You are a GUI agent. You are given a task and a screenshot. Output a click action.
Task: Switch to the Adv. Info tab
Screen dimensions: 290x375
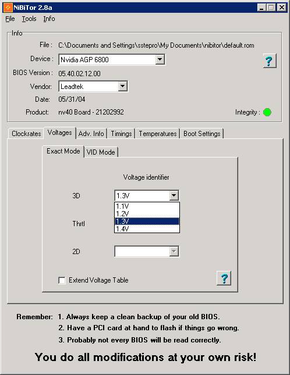point(91,134)
